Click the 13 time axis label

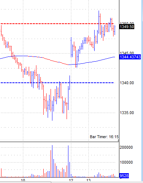click(x=89, y=180)
